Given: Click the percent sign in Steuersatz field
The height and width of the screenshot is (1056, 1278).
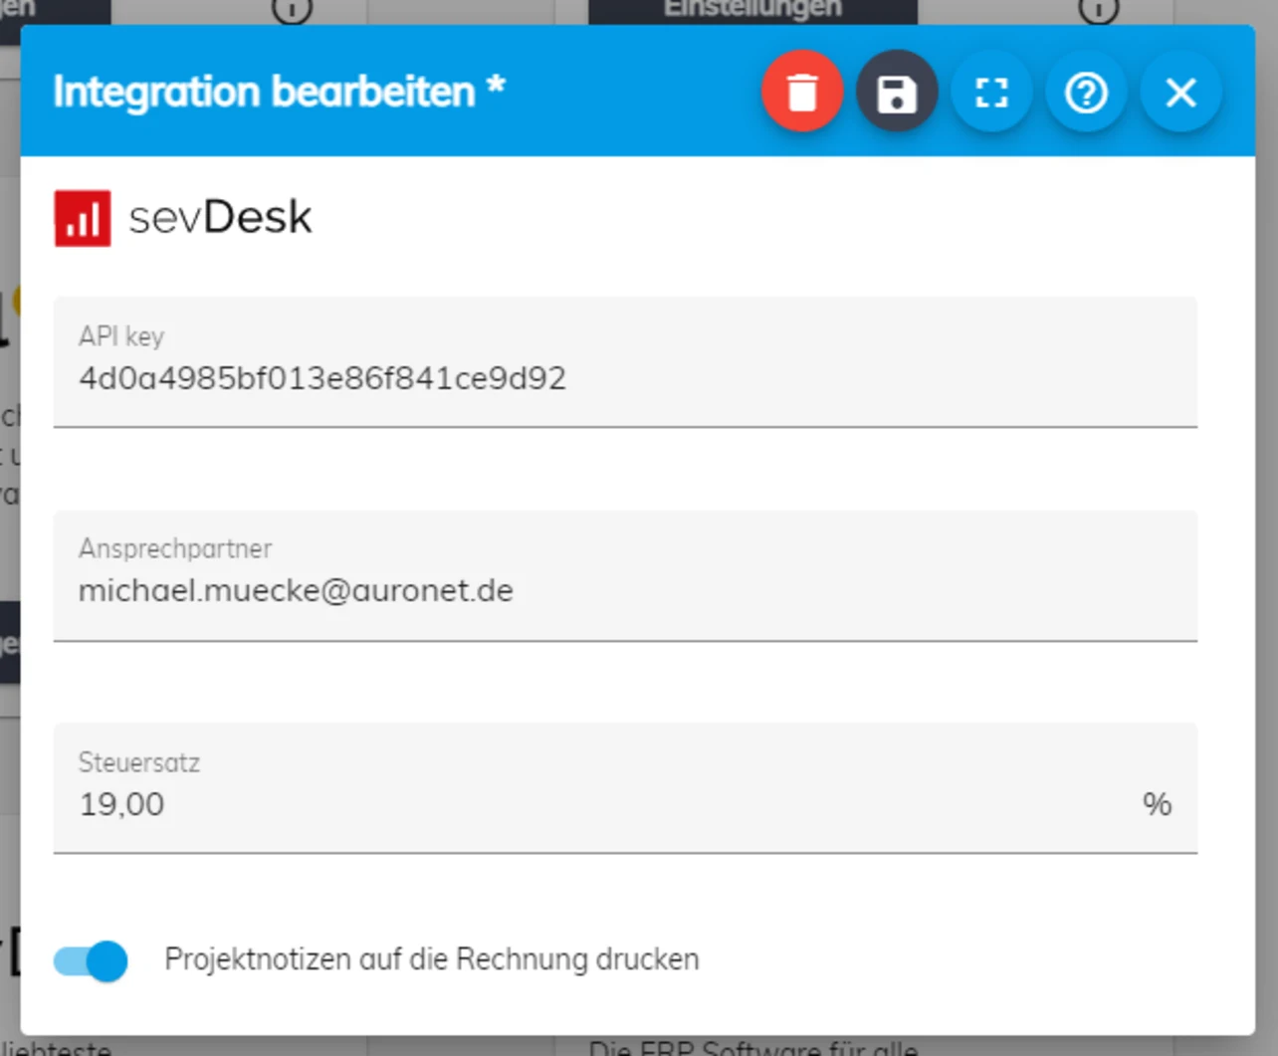Looking at the screenshot, I should (1157, 804).
